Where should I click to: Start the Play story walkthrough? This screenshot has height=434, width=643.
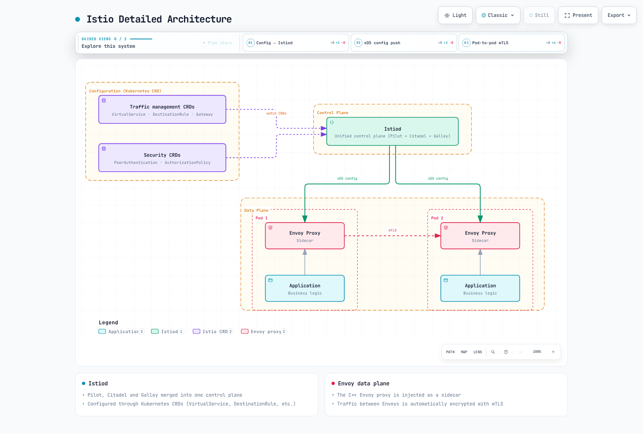(217, 43)
